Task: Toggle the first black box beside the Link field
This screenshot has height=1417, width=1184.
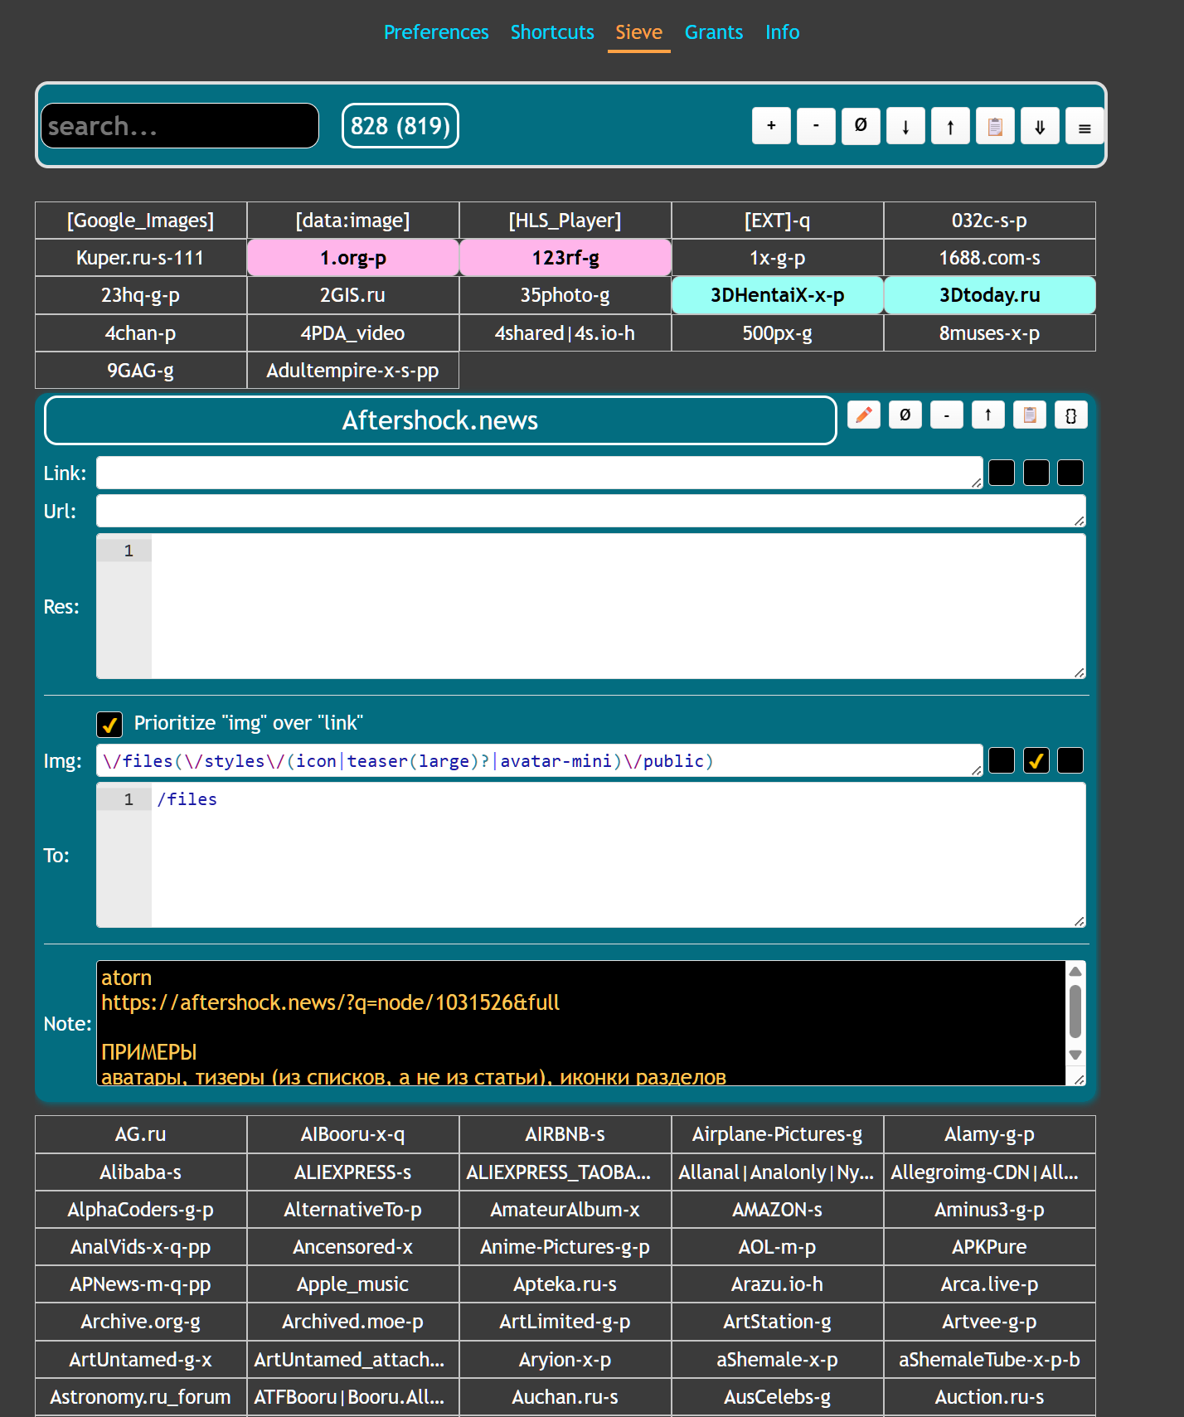Action: coord(1002,473)
